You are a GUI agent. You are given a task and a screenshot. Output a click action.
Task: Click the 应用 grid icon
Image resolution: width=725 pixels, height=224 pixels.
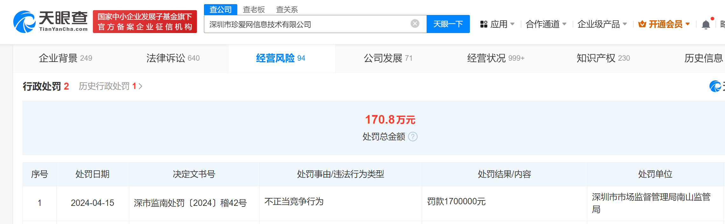(484, 24)
